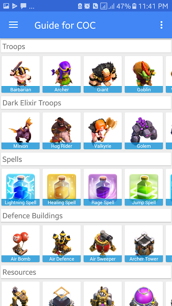This screenshot has height=306, width=172.
Task: Select the Barbarian troop card
Action: click(21, 74)
